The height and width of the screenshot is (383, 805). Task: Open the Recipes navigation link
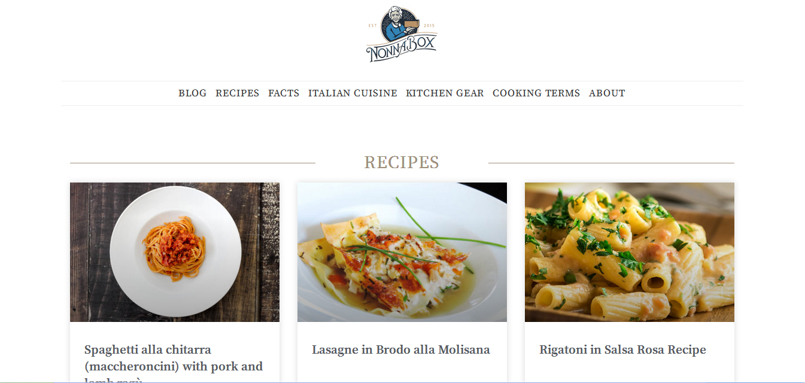coord(237,93)
